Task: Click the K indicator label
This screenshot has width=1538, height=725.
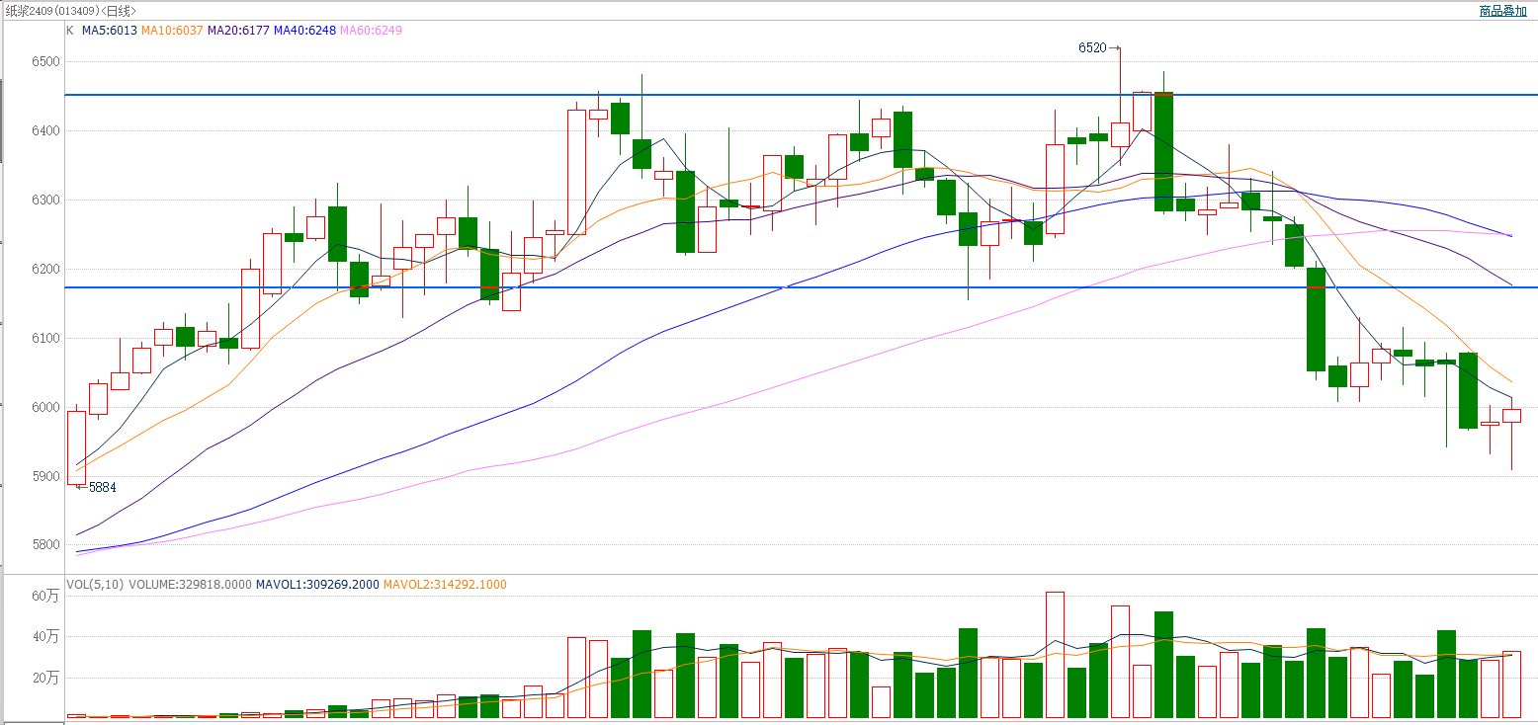Action: pos(69,31)
